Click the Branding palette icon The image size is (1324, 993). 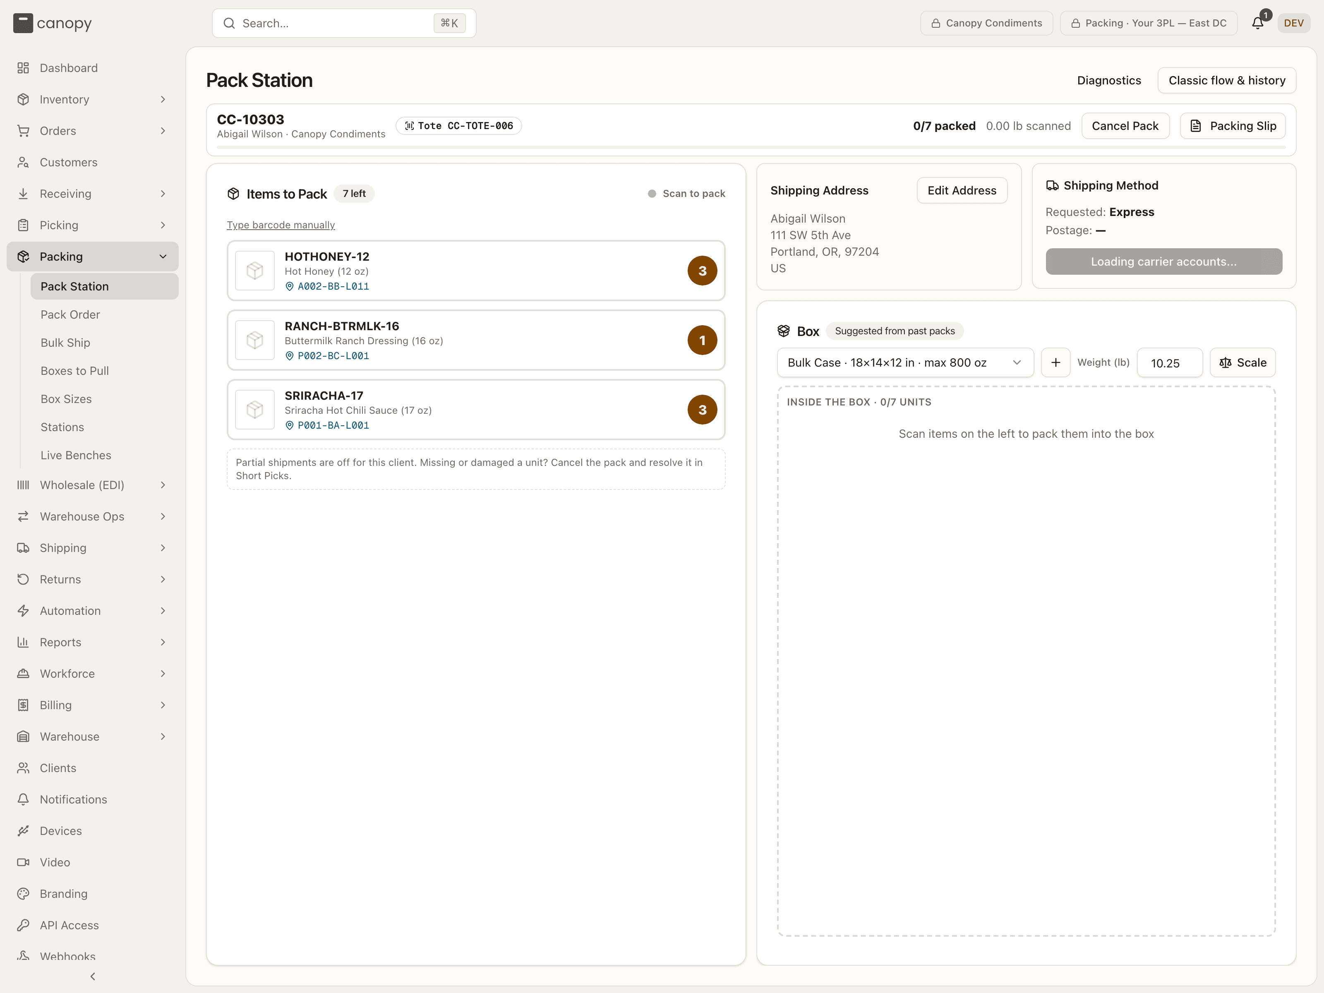[x=23, y=894]
